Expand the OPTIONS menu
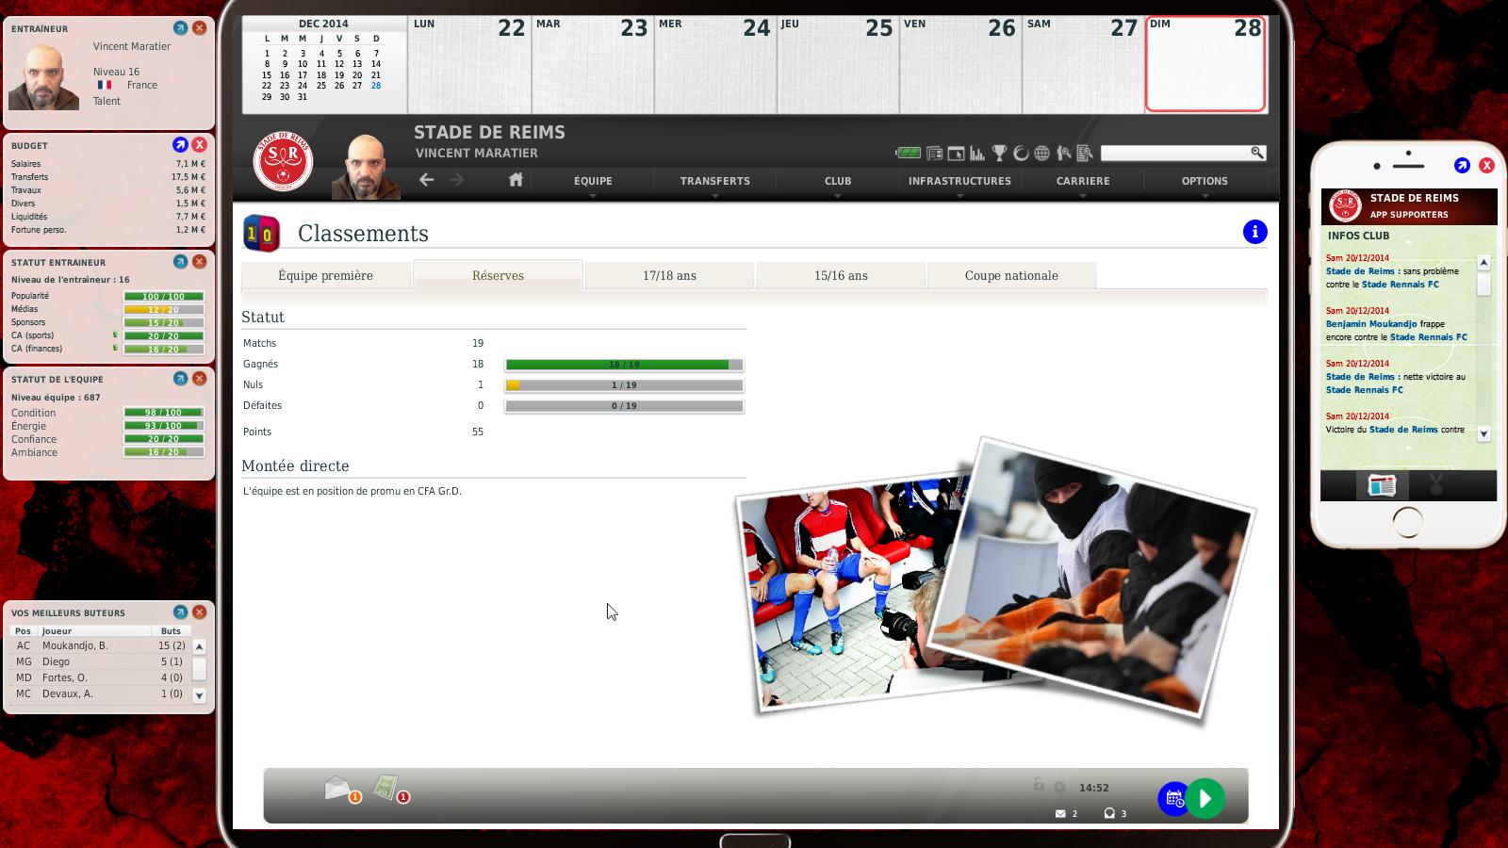Image resolution: width=1508 pixels, height=848 pixels. point(1205,181)
